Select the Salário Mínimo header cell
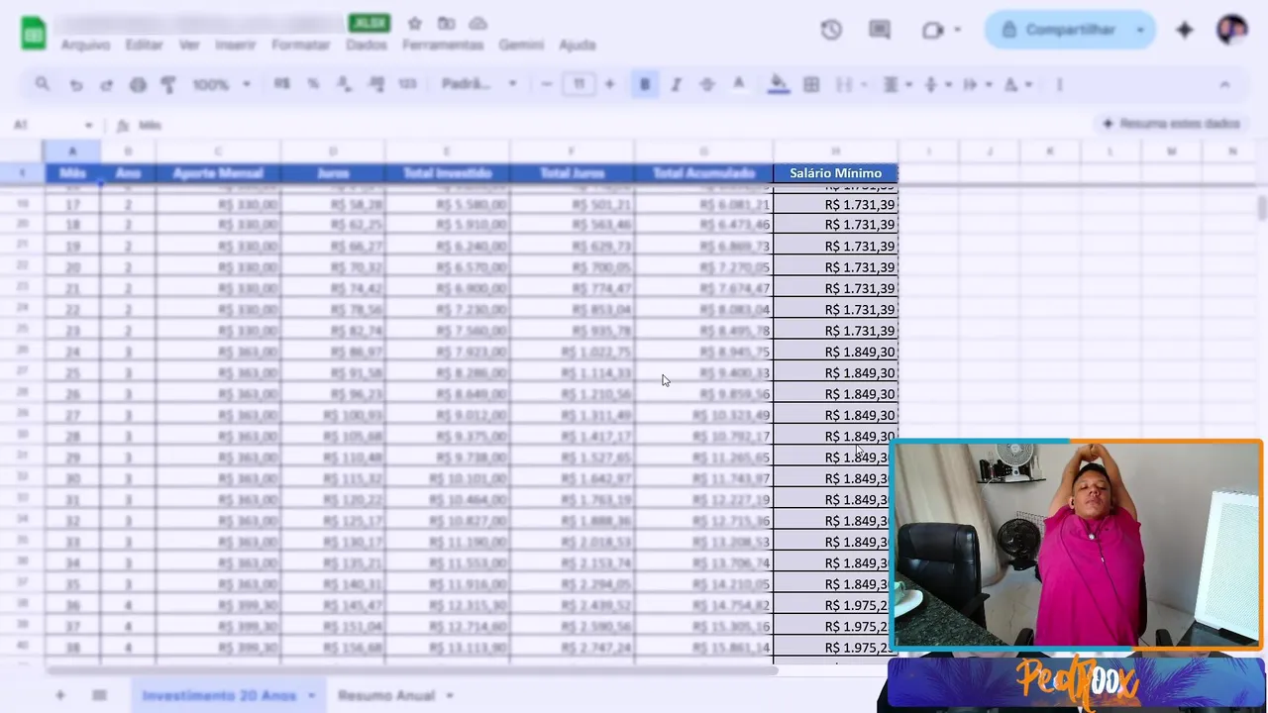 point(835,173)
